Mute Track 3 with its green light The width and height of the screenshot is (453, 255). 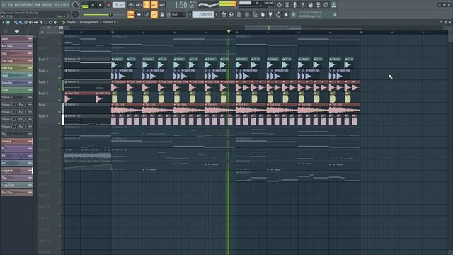point(59,67)
